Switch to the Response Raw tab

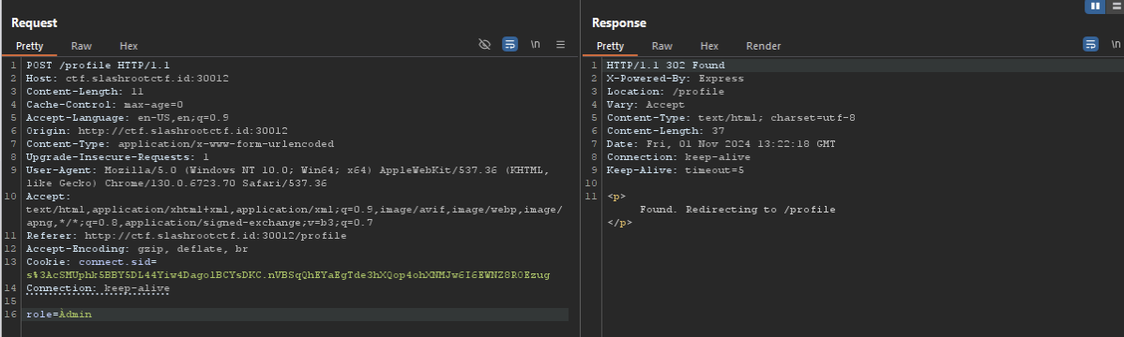tap(661, 46)
